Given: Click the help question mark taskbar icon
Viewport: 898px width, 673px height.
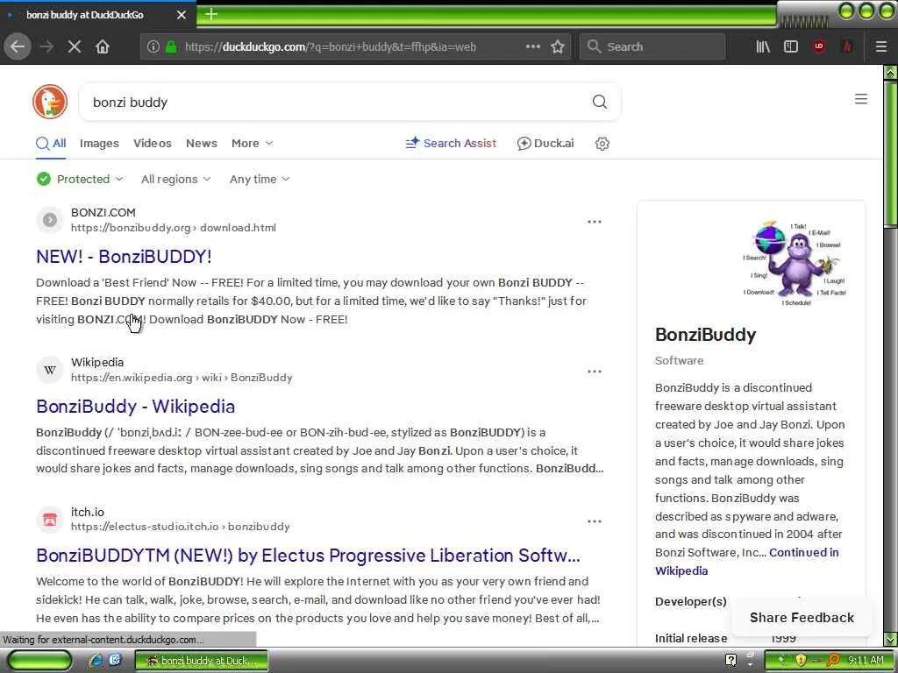Looking at the screenshot, I should pos(731,660).
